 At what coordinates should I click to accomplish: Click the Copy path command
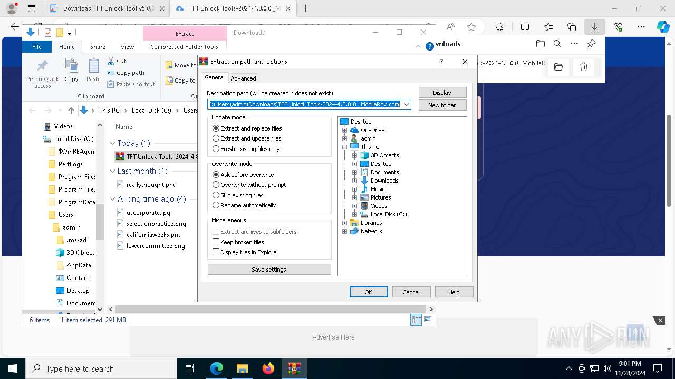pos(126,73)
